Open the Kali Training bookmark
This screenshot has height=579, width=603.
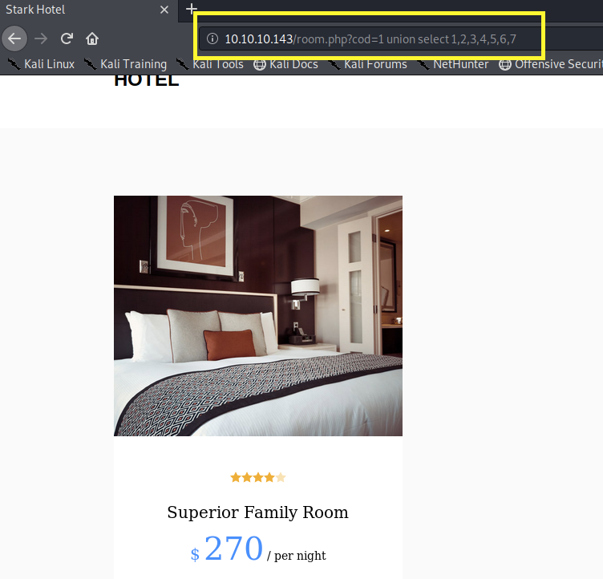coord(125,64)
